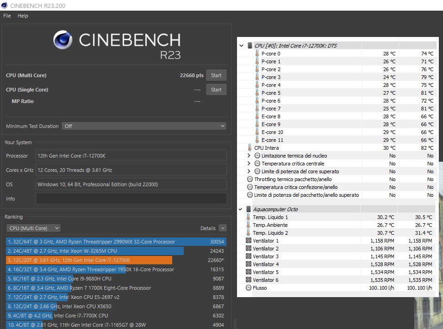
Task: Click thermometer icon for E-core 9
Action: (x=257, y=124)
